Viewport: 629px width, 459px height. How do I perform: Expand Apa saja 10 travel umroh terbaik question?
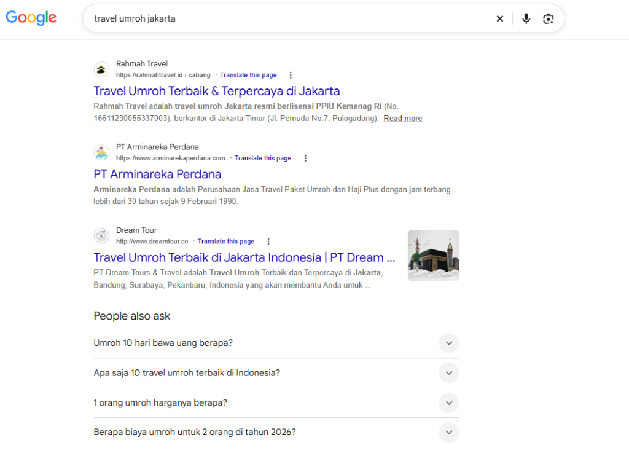pos(276,373)
